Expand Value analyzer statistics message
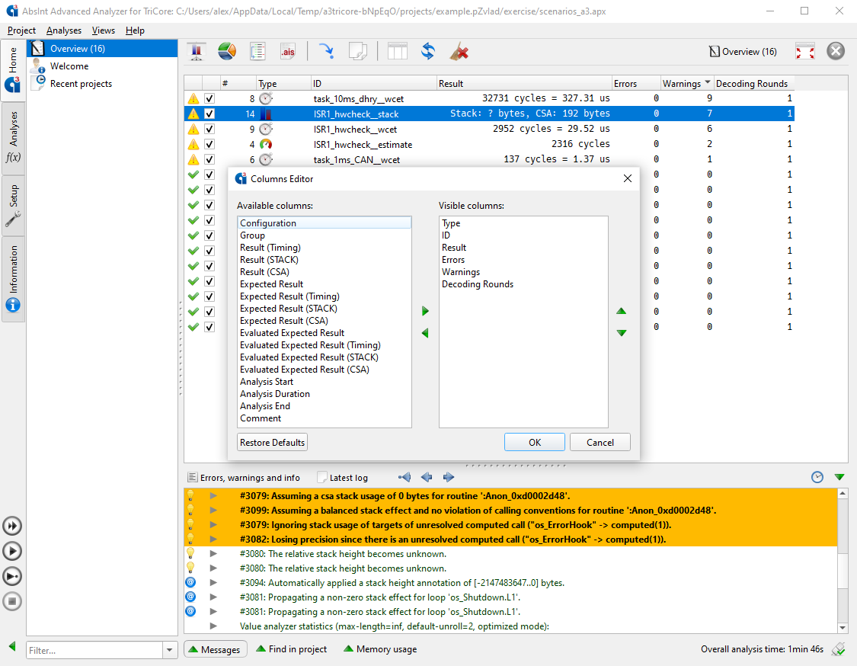 click(x=214, y=626)
